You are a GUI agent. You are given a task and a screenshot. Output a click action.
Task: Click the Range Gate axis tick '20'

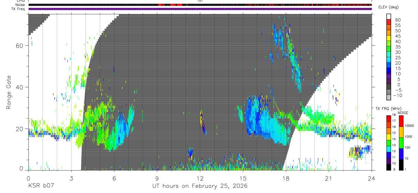click(20, 129)
